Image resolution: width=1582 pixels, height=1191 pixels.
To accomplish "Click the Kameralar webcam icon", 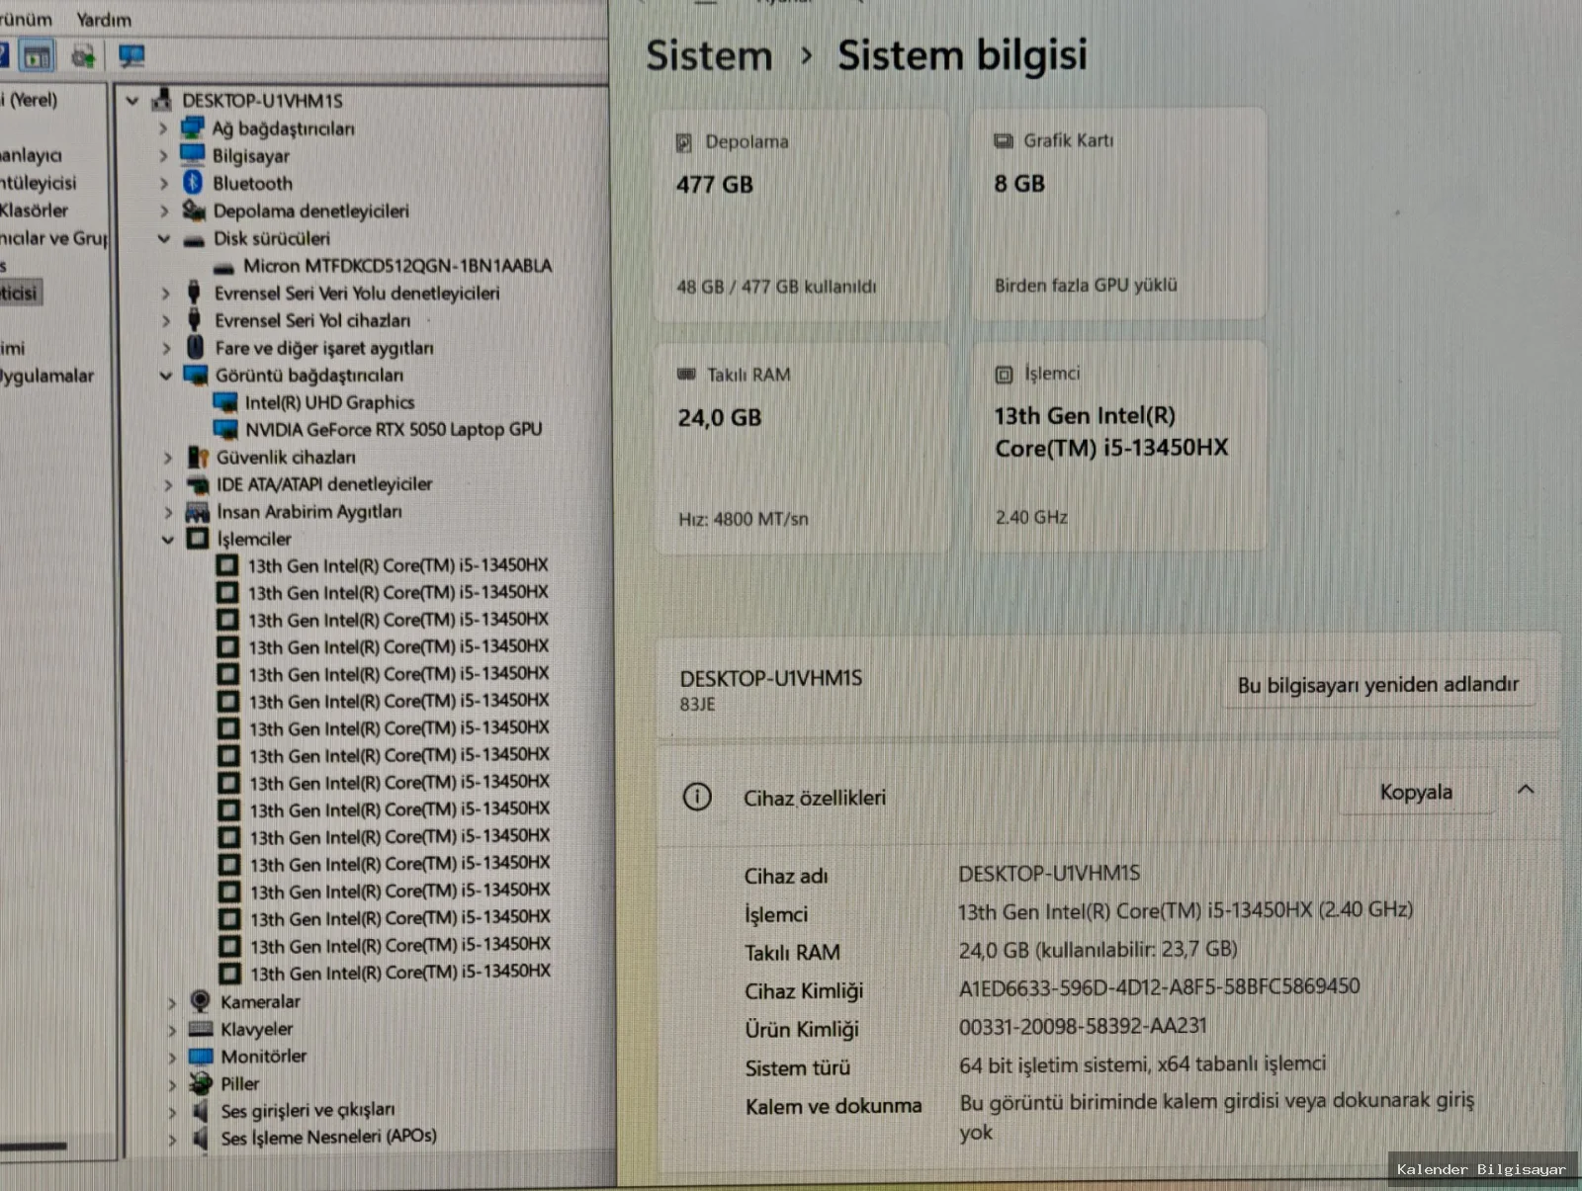I will coord(200,1001).
